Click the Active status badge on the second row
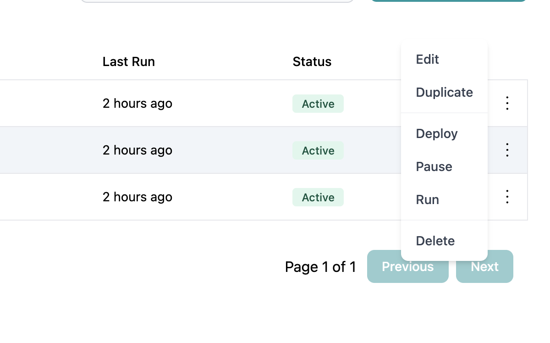Viewport: 550px width, 343px height. coord(318,150)
